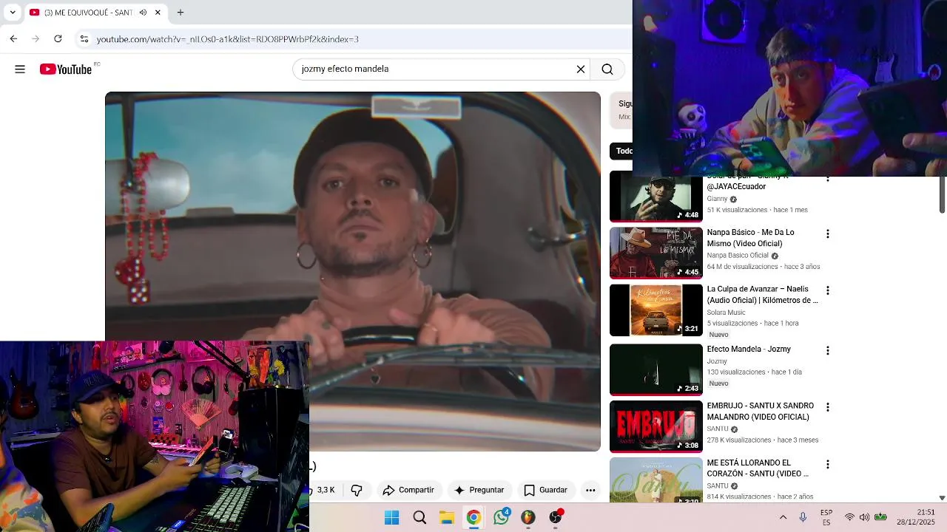Mute the tab's audio speaker icon

tap(143, 13)
